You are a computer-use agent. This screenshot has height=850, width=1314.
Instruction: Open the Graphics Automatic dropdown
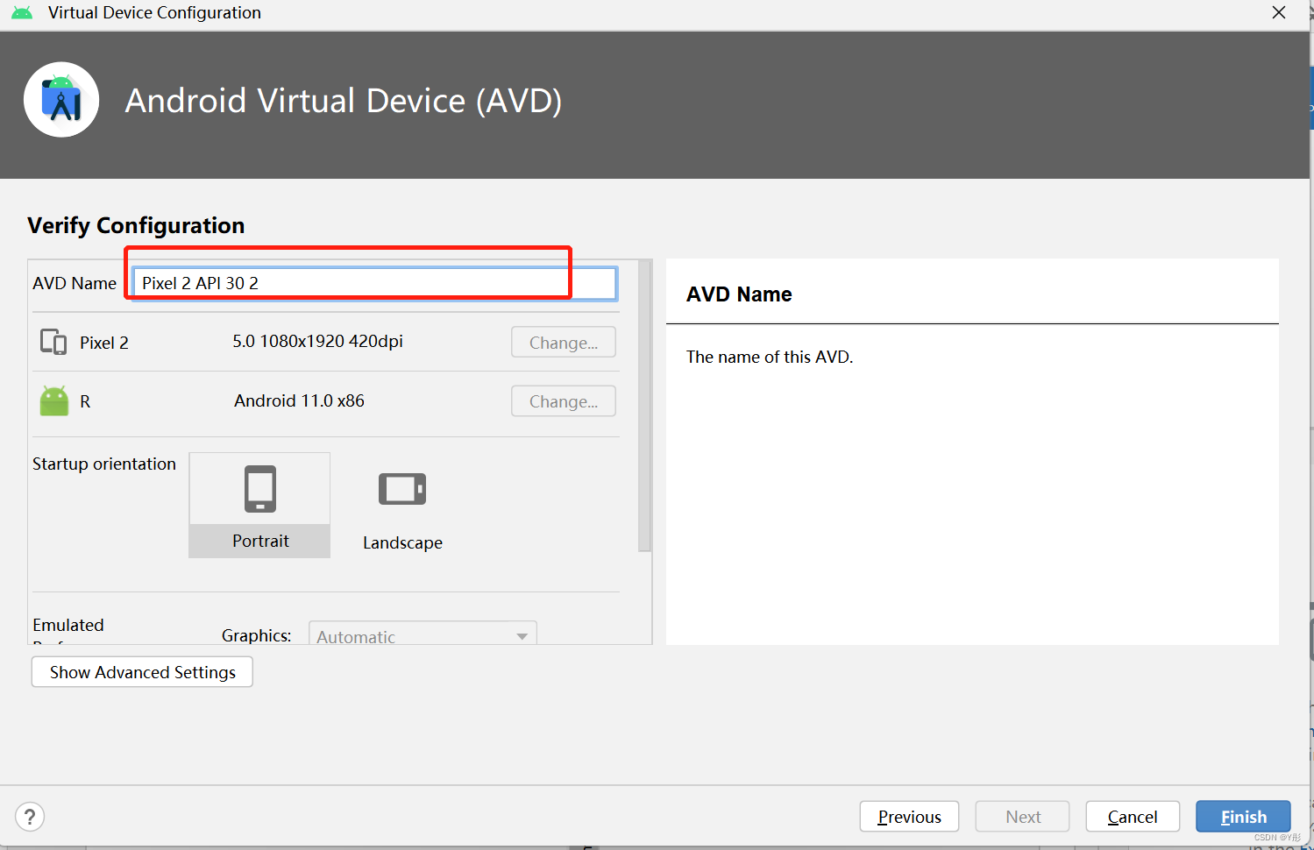pos(422,635)
